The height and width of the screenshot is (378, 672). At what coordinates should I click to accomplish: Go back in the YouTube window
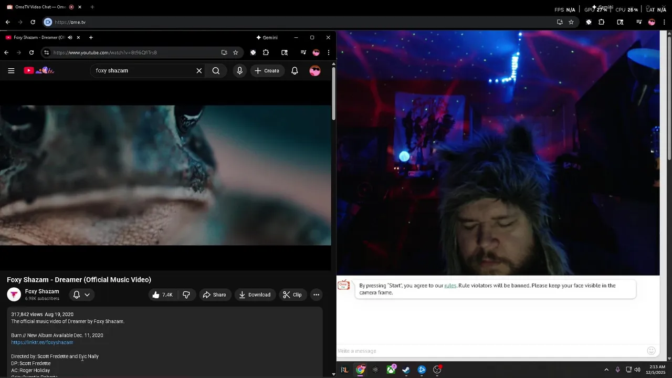pyautogui.click(x=6, y=52)
